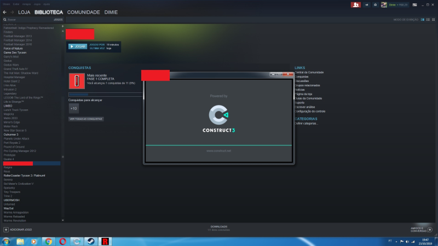Click the plus icon beside Adicionar Jogo
The image size is (438, 246).
tap(6, 230)
